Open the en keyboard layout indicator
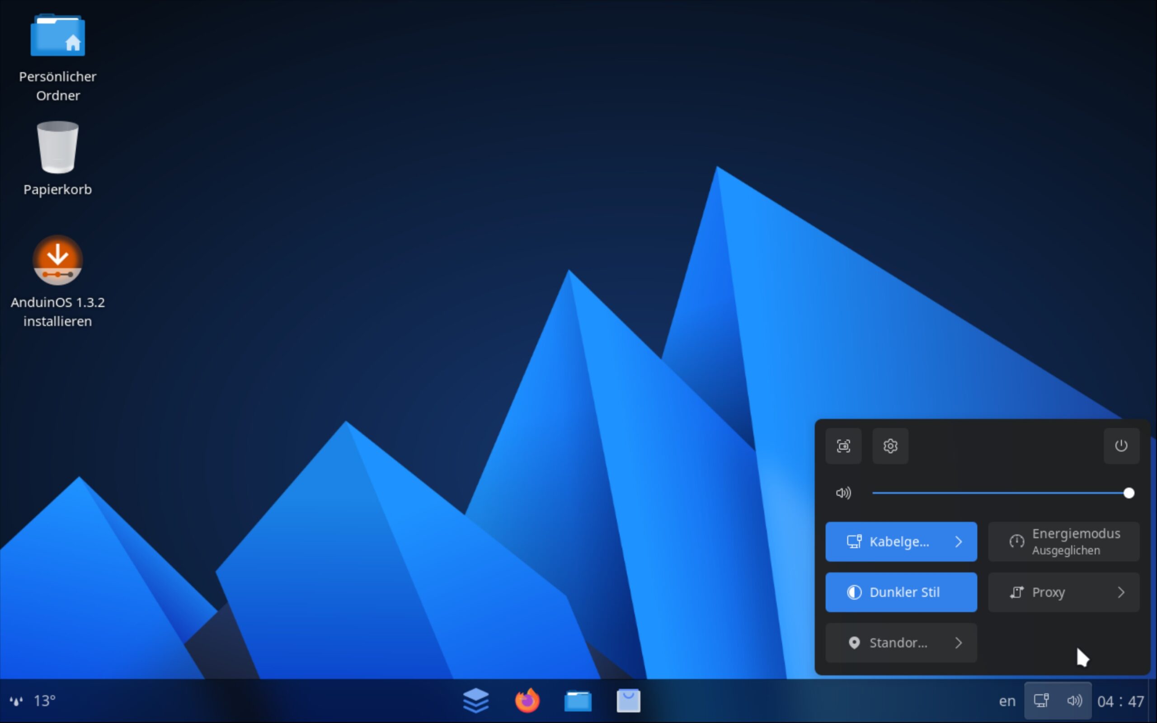The width and height of the screenshot is (1157, 723). click(x=1007, y=701)
